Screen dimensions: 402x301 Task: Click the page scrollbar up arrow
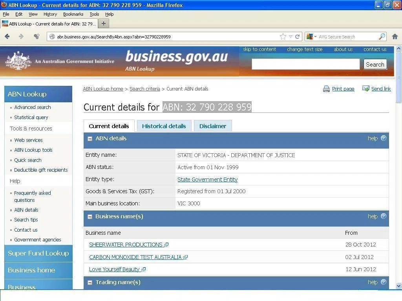point(398,48)
